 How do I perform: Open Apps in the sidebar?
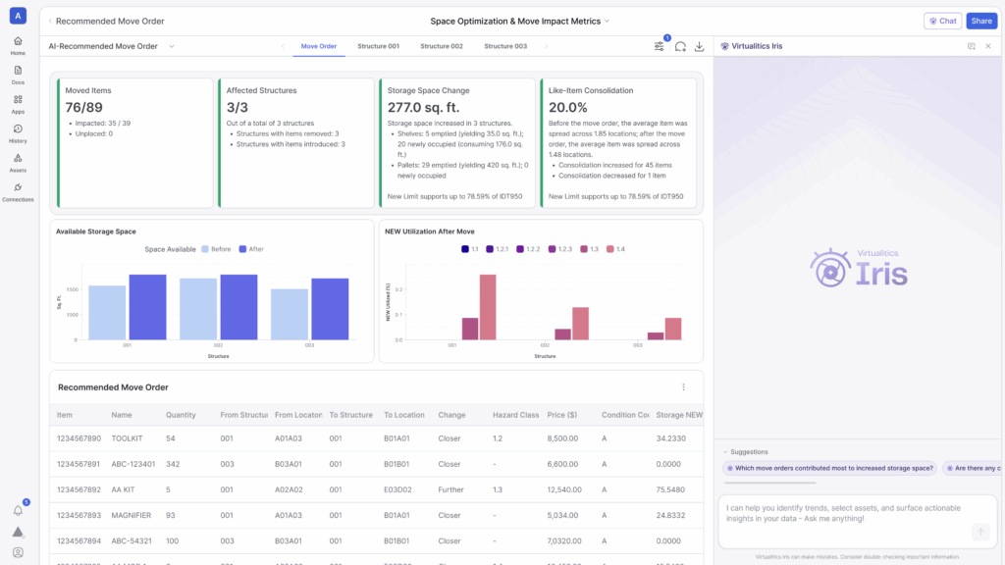[18, 104]
